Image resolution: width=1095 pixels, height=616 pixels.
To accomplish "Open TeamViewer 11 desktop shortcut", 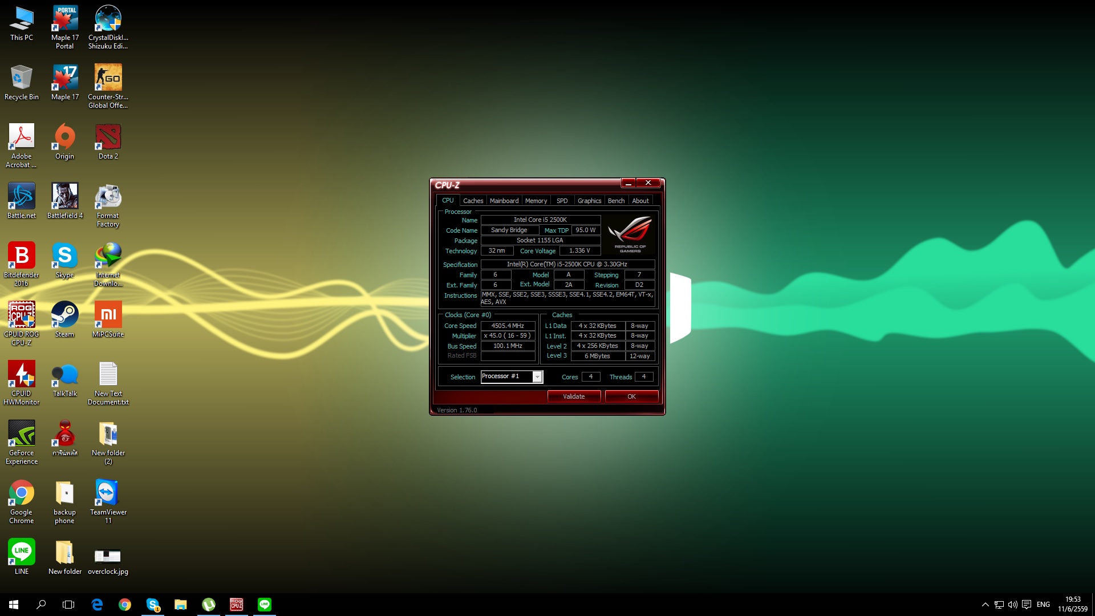I will 108,493.
